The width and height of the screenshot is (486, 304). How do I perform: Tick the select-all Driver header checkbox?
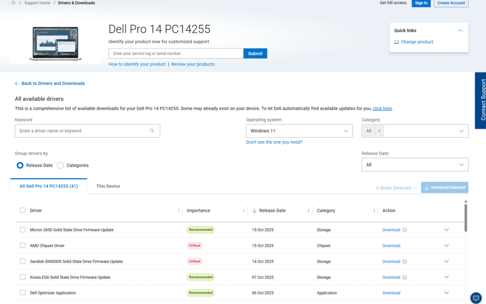[x=23, y=210]
